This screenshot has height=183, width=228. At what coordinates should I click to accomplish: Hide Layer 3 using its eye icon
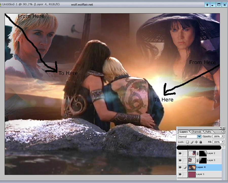tap(180, 160)
